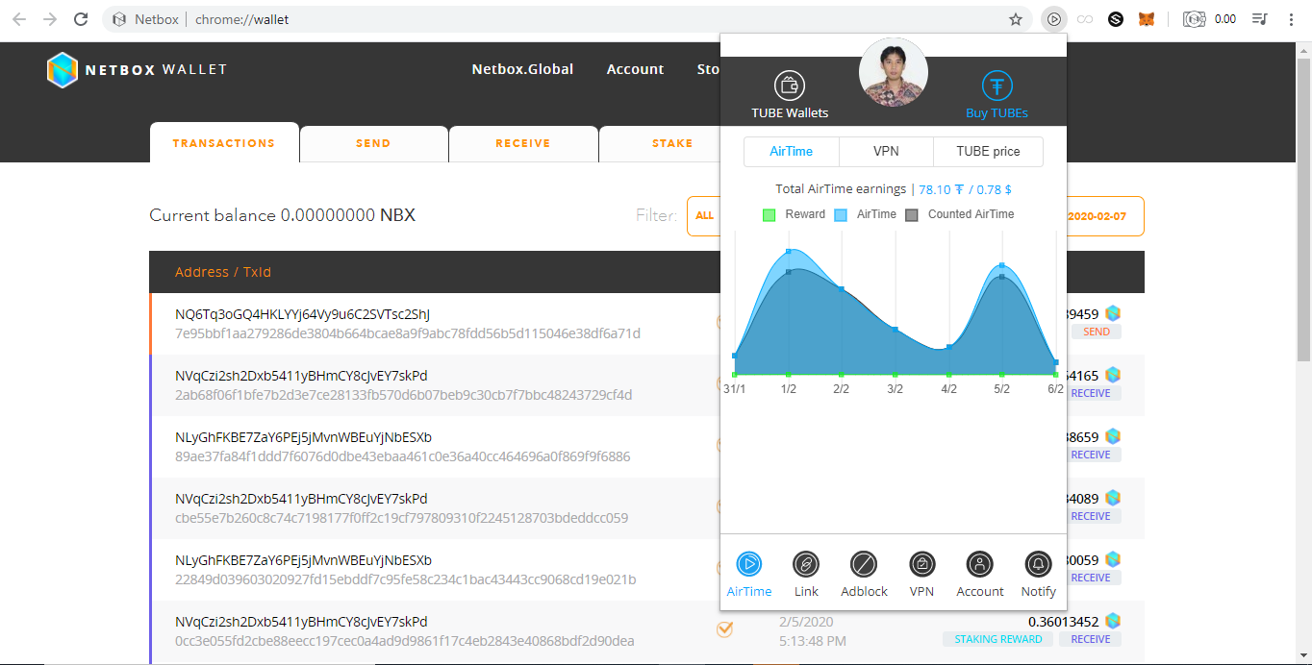Screen dimensions: 1312x665
Task: Click the profile photo thumbnail
Action: tap(894, 72)
